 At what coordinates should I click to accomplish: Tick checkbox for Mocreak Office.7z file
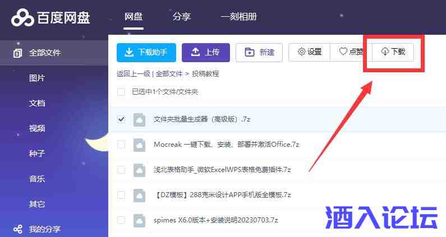121,145
